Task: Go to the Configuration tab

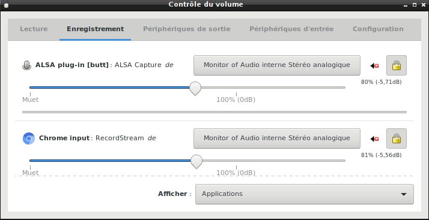Action: [x=378, y=29]
